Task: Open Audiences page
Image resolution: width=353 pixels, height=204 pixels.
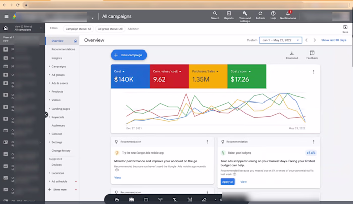Action: point(58,126)
